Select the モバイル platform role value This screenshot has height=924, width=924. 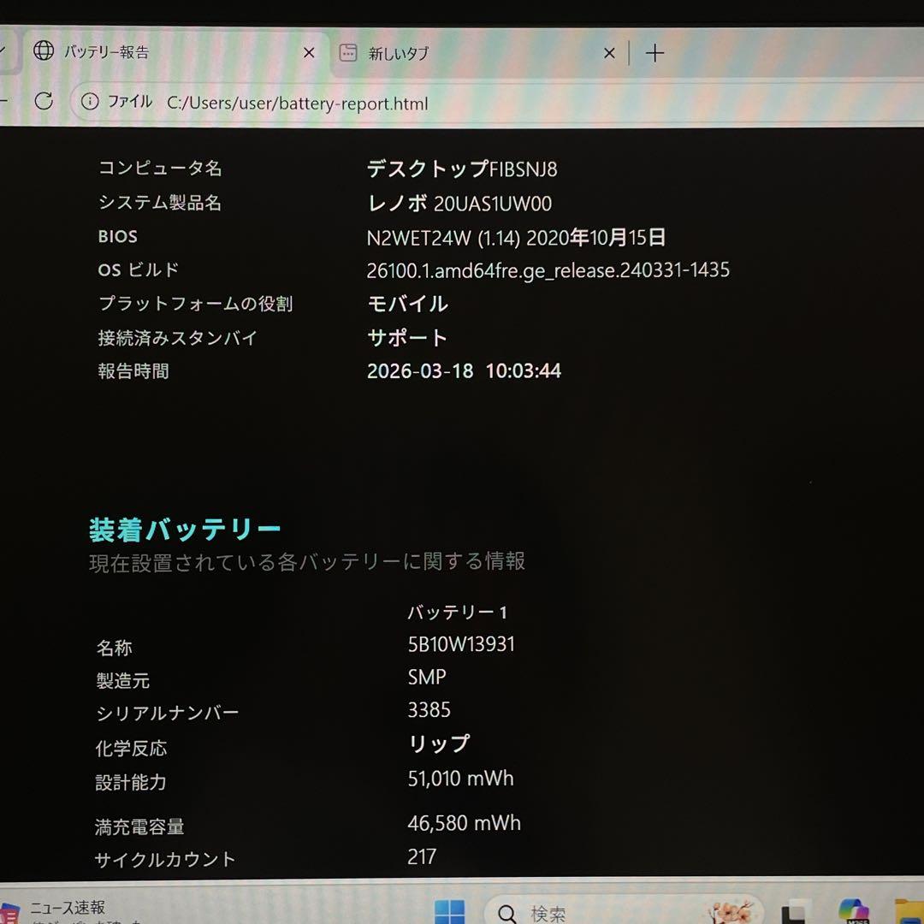(x=407, y=304)
